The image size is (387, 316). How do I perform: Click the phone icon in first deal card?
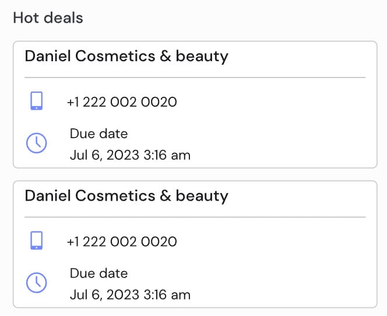click(37, 101)
